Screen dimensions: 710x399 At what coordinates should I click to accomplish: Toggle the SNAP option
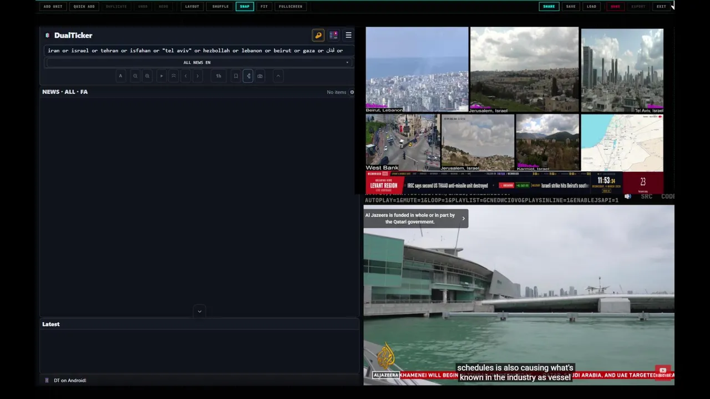[245, 7]
